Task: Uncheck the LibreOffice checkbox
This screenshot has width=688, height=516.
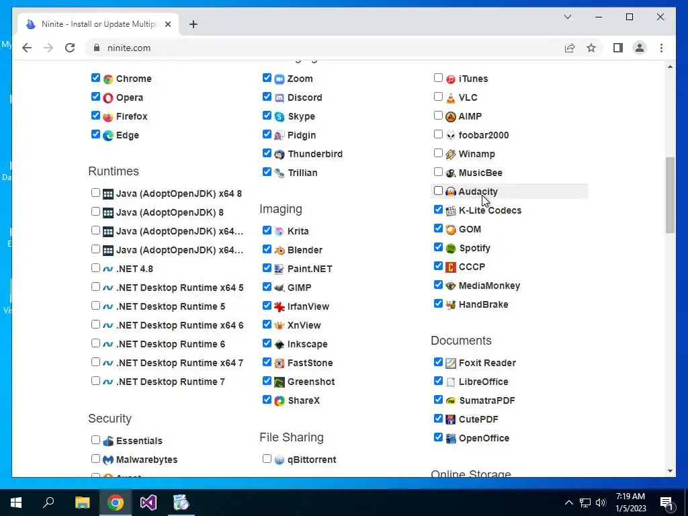Action: point(438,381)
